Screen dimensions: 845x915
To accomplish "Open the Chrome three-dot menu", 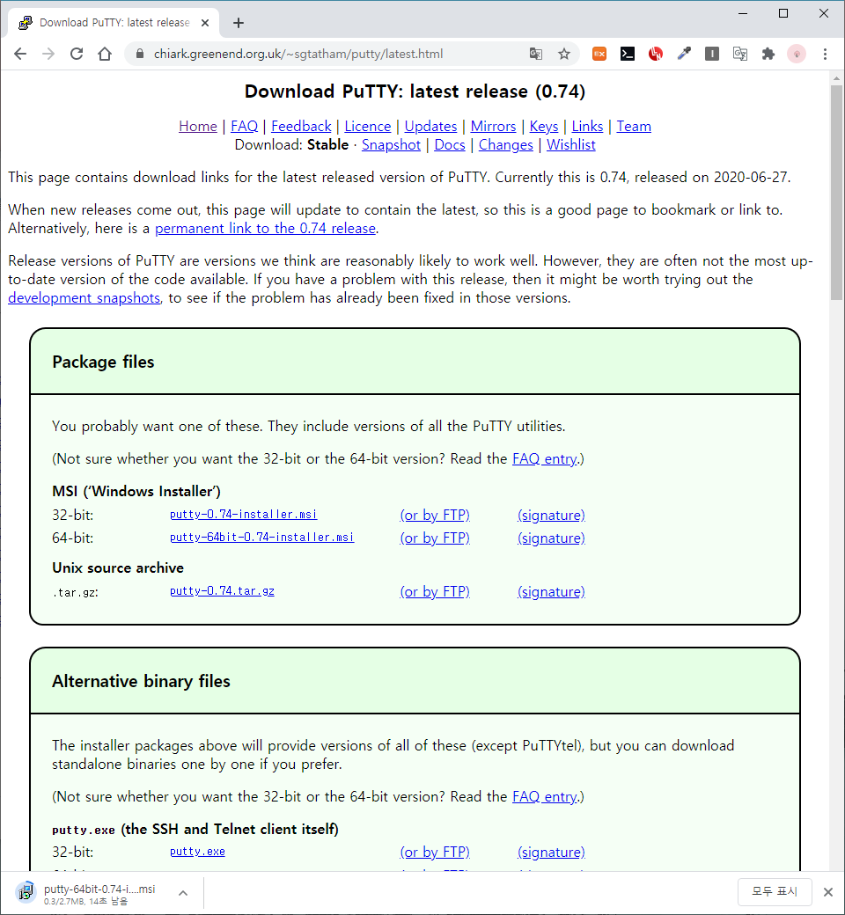I will point(825,55).
